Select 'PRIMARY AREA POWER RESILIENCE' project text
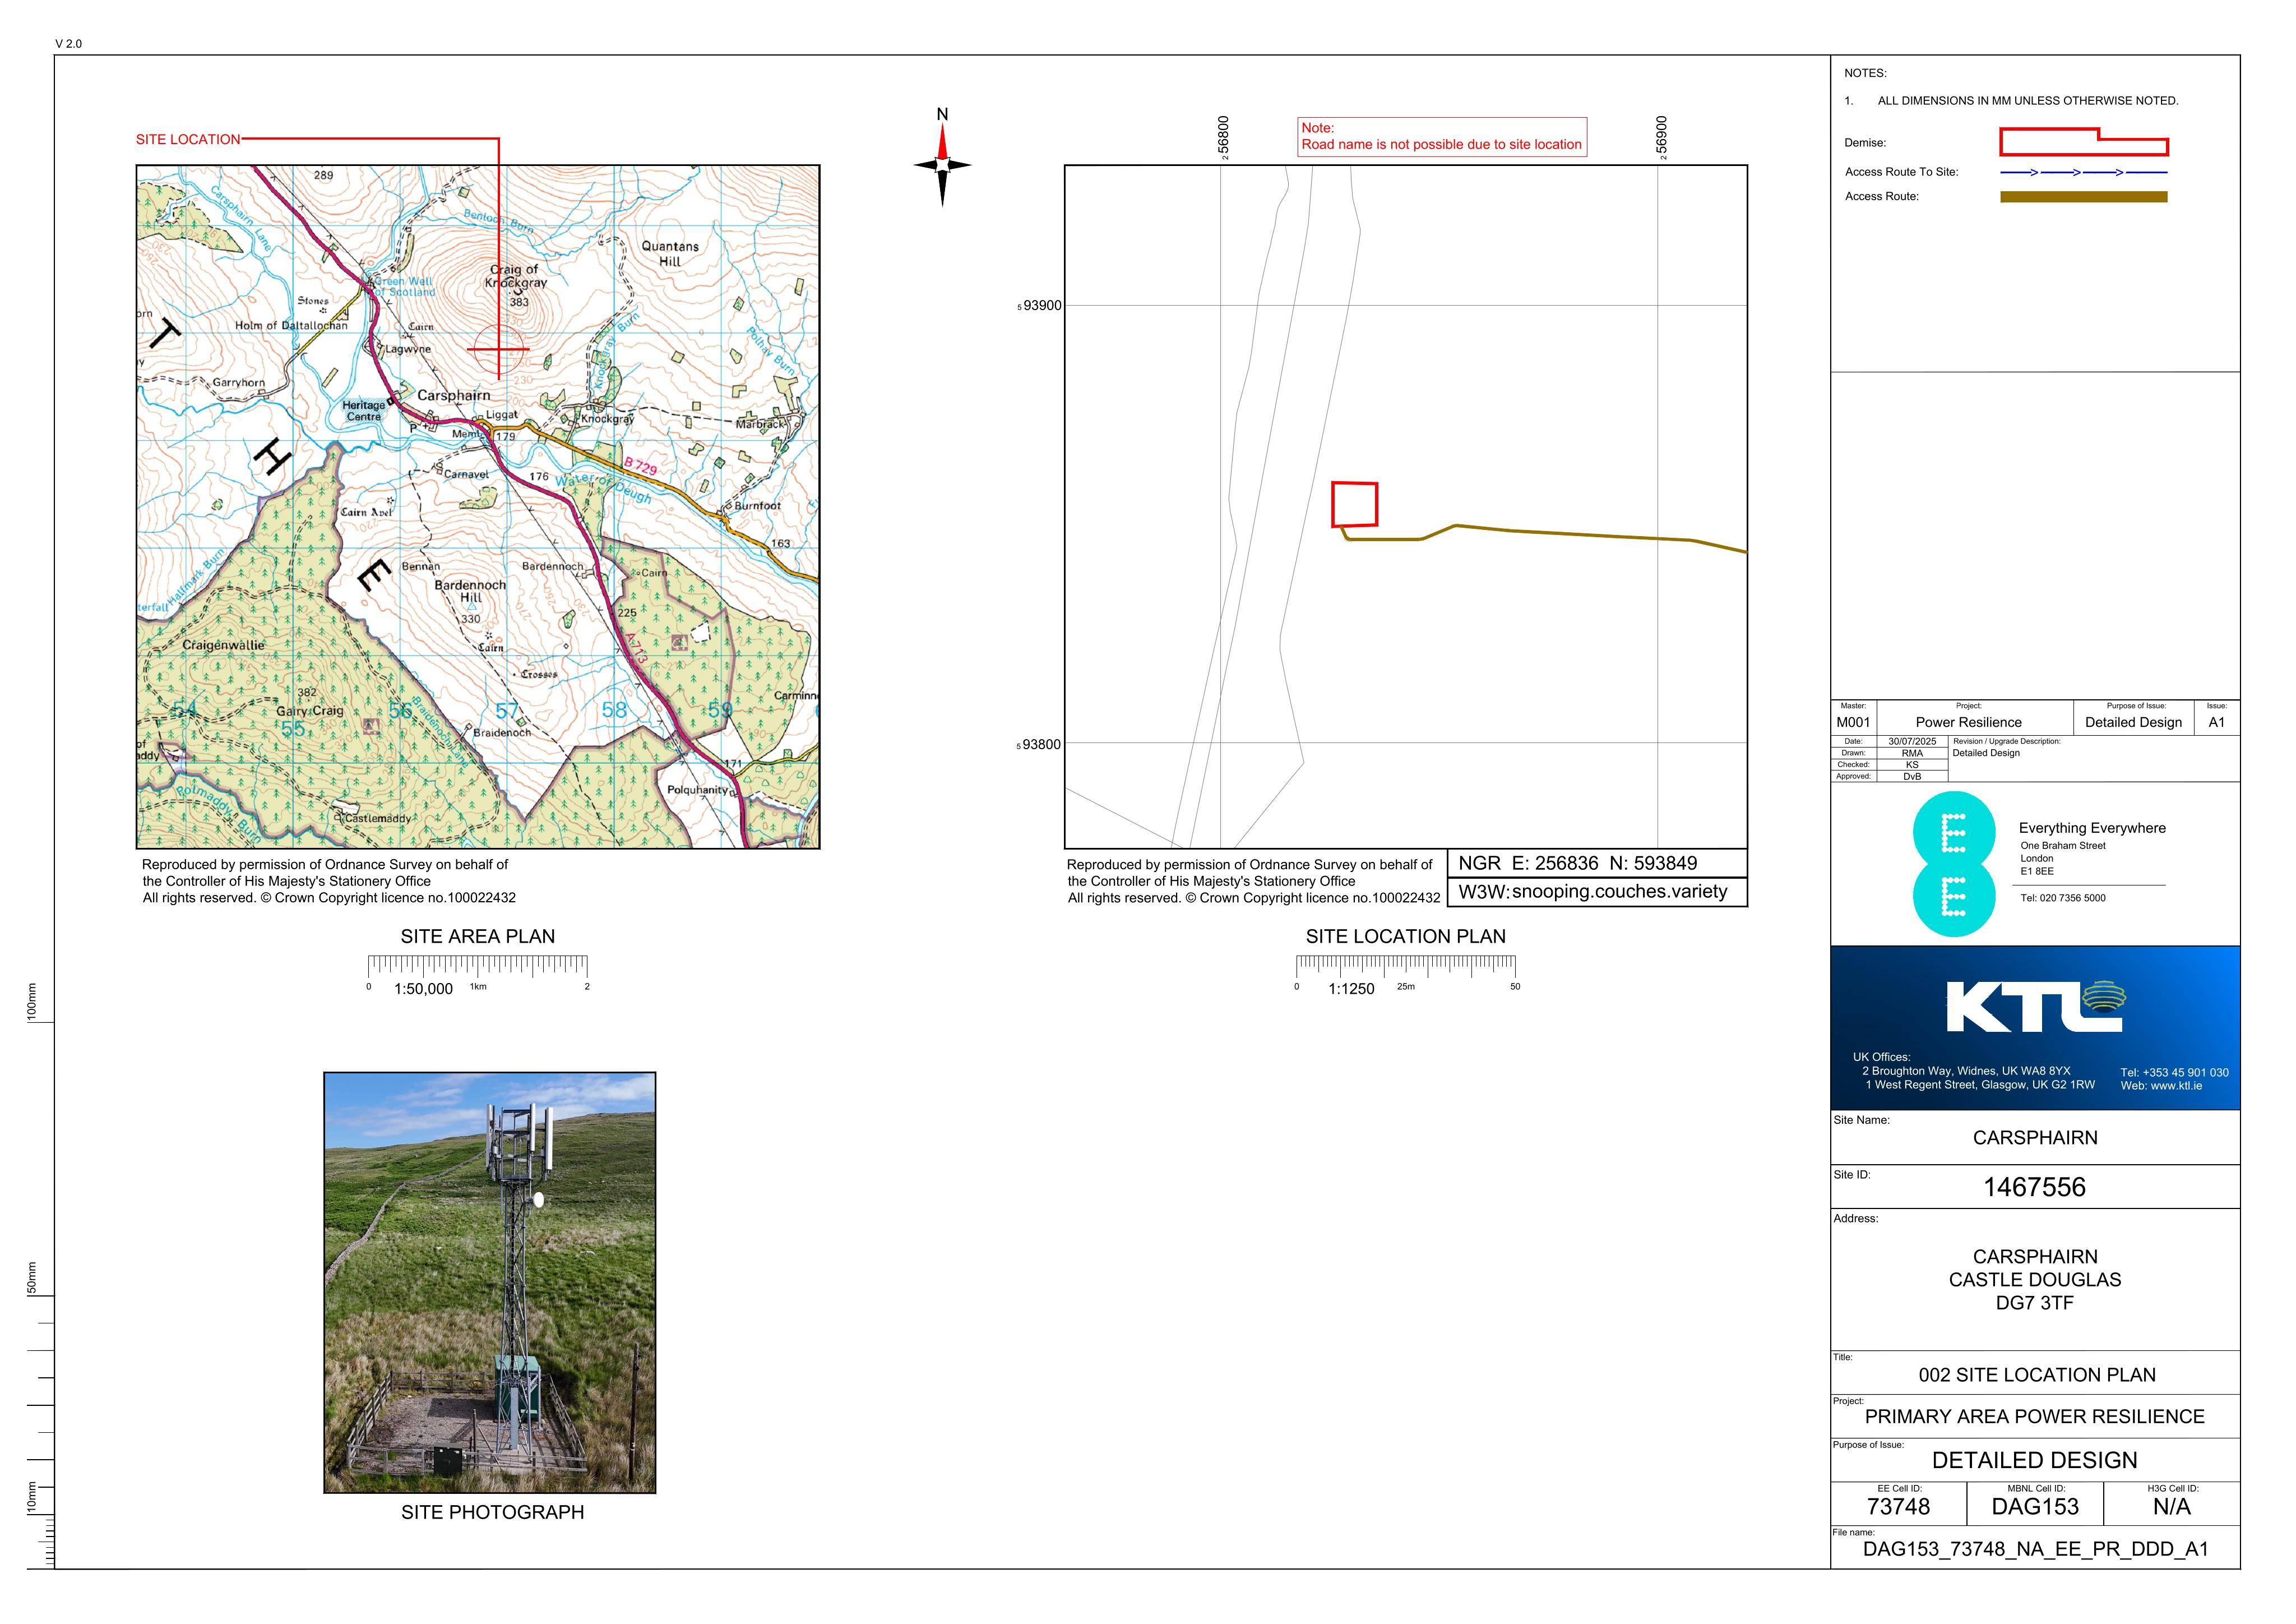 pos(2034,1417)
